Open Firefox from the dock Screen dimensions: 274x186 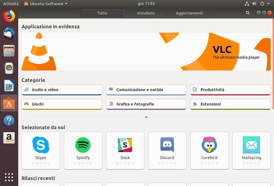(x=9, y=16)
